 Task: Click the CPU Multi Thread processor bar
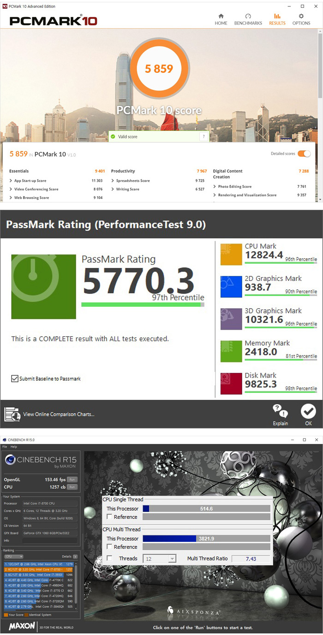tap(206, 539)
